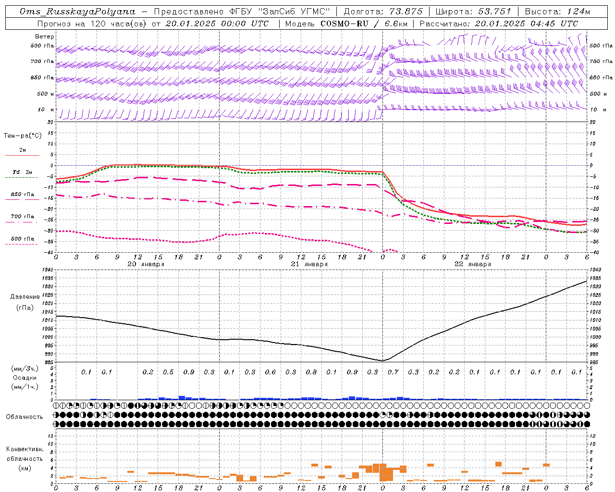Click the '20 января' date label
Viewport: 615px width, 492px height.
(x=146, y=264)
